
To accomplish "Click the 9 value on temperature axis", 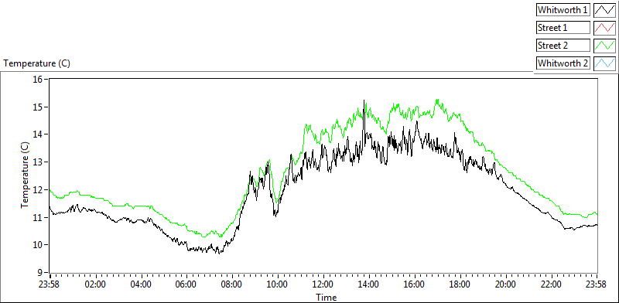I will tap(39, 273).
